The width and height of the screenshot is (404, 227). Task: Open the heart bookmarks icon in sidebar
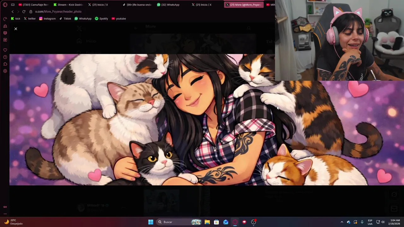pyautogui.click(x=5, y=50)
